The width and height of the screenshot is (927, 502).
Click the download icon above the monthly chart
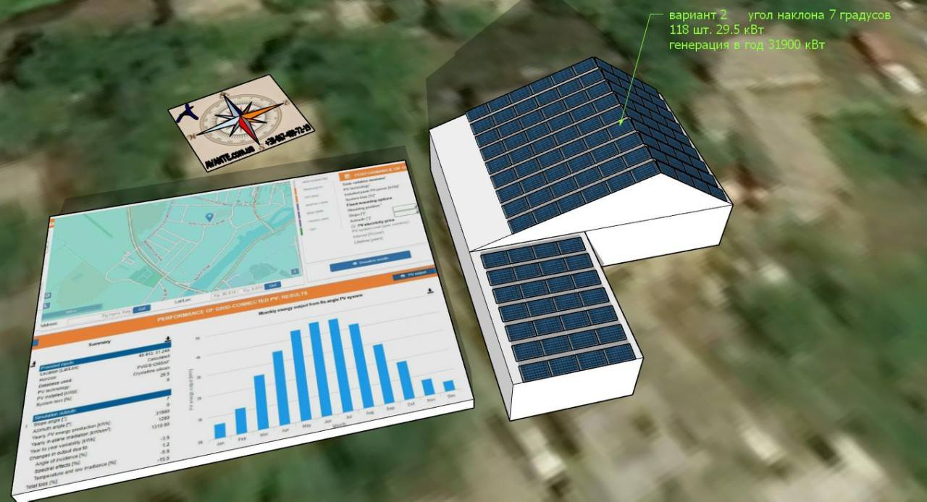430,291
